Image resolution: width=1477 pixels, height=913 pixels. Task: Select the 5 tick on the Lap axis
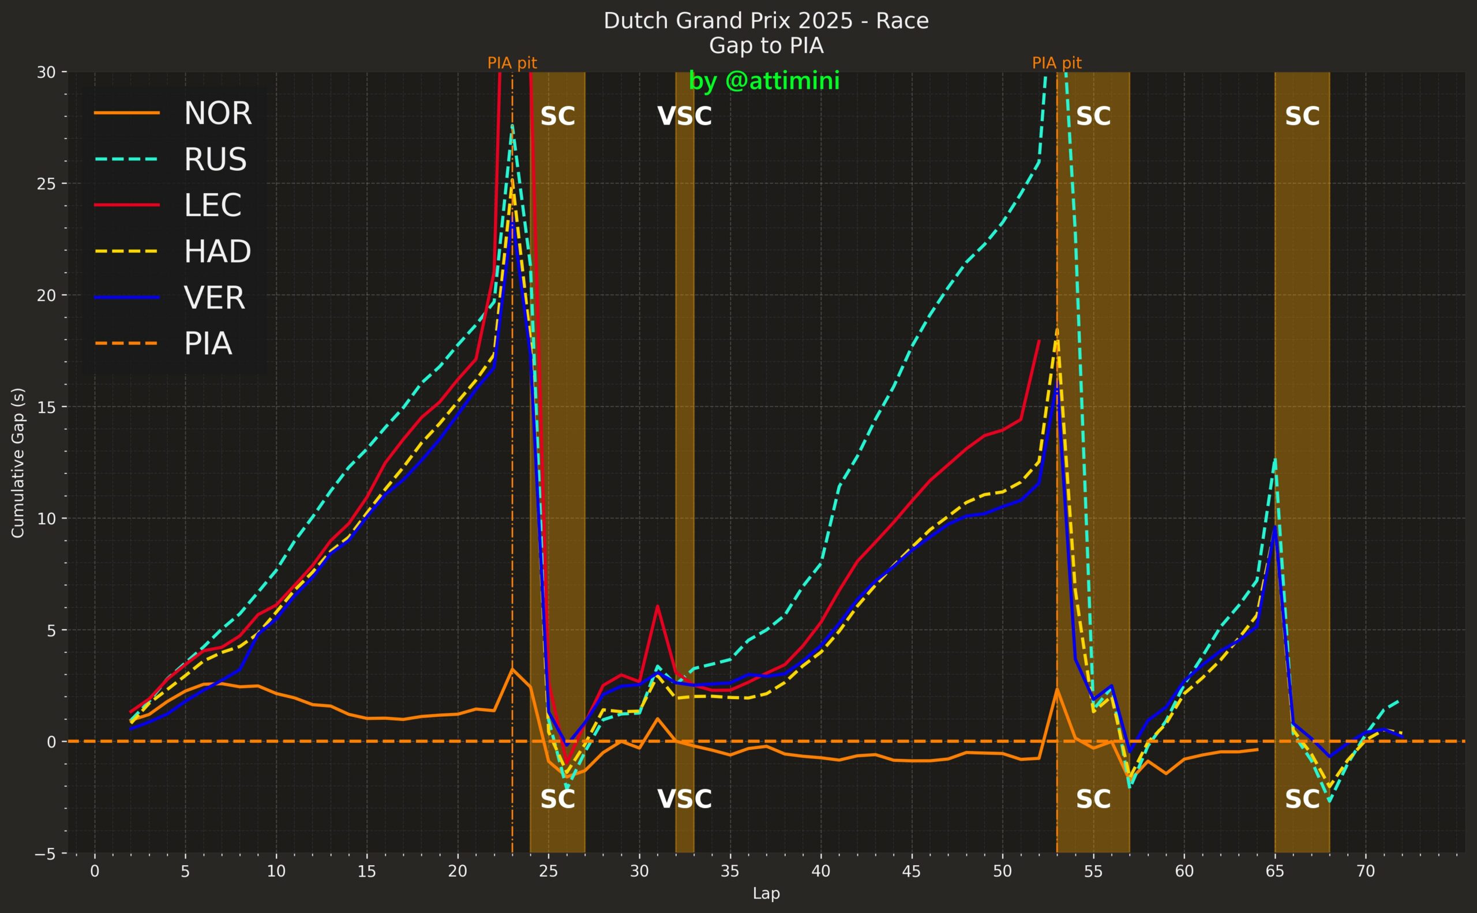click(185, 872)
